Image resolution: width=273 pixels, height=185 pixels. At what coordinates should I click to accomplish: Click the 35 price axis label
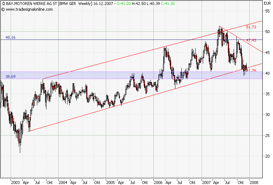click(267, 94)
